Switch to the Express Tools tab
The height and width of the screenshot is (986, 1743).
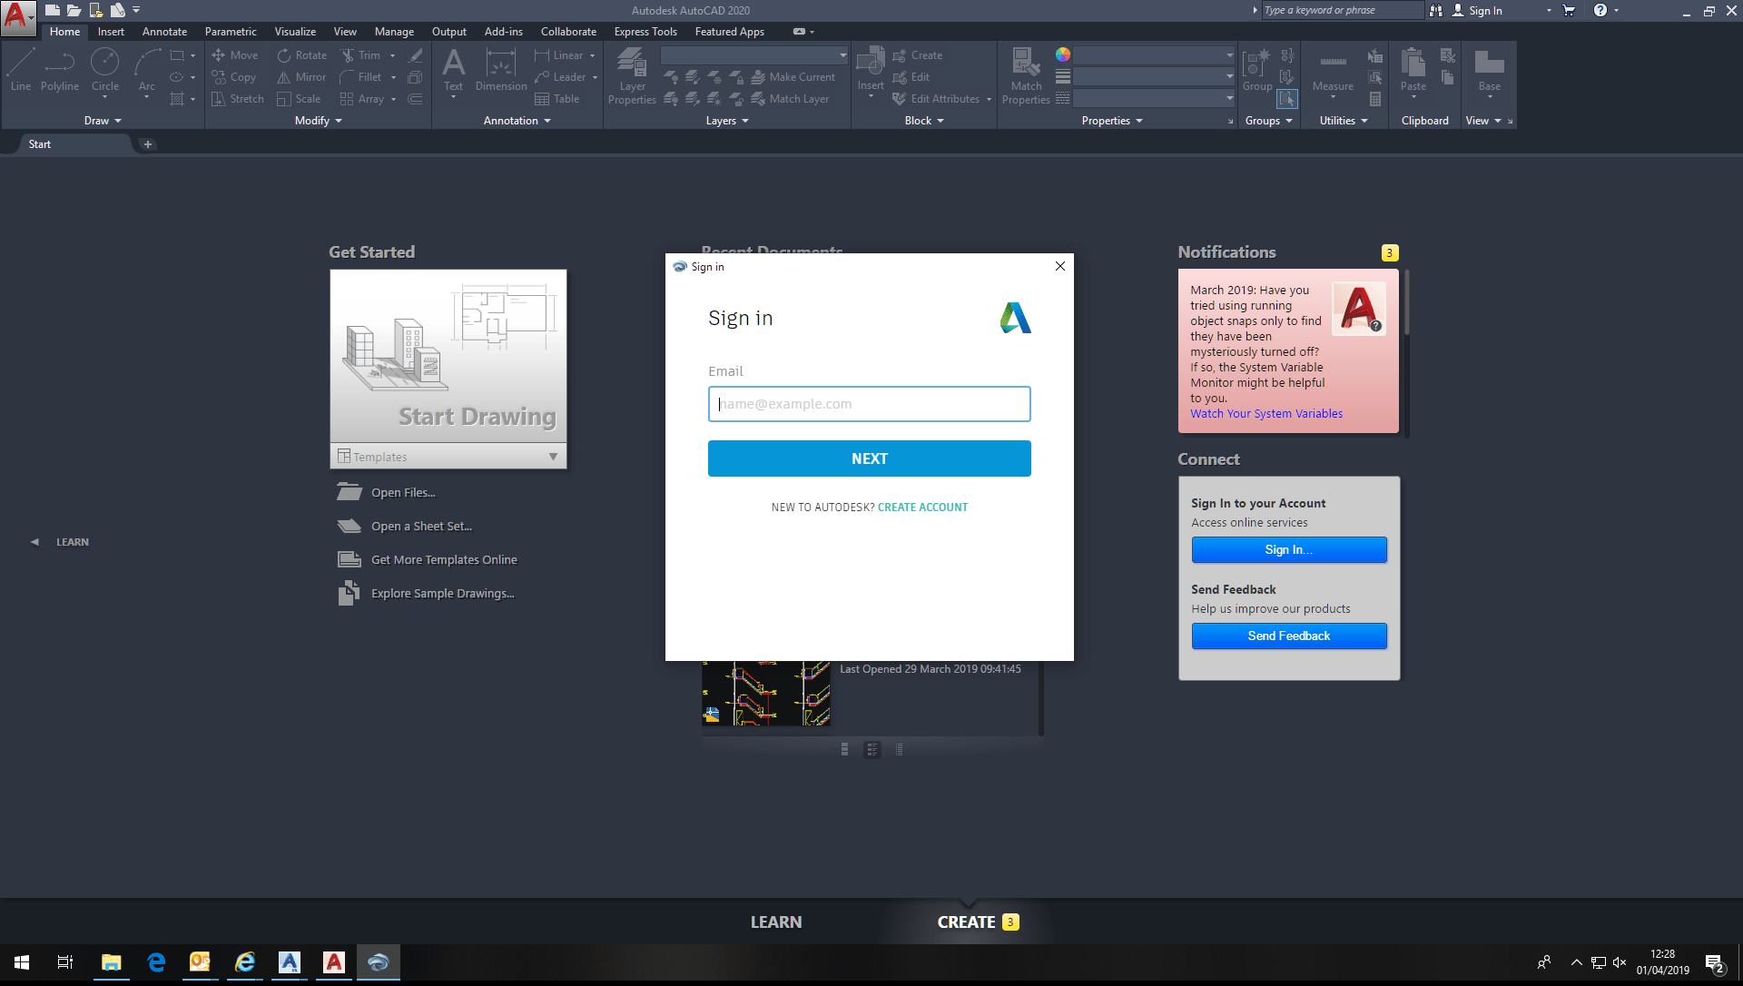645,32
